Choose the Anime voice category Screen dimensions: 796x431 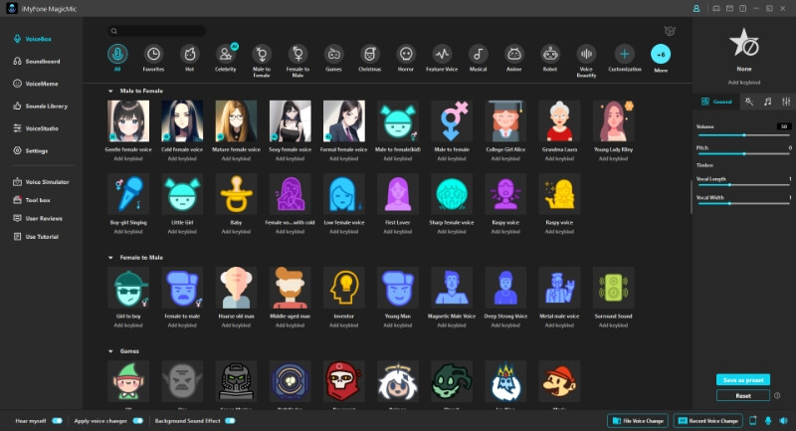click(513, 54)
